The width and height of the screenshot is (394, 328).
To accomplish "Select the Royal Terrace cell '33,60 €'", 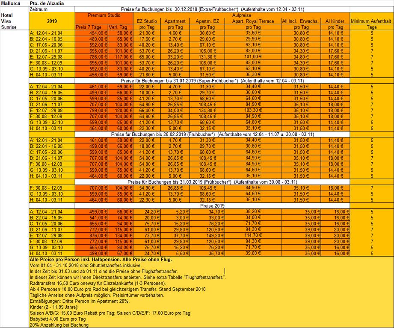I will point(253,33).
